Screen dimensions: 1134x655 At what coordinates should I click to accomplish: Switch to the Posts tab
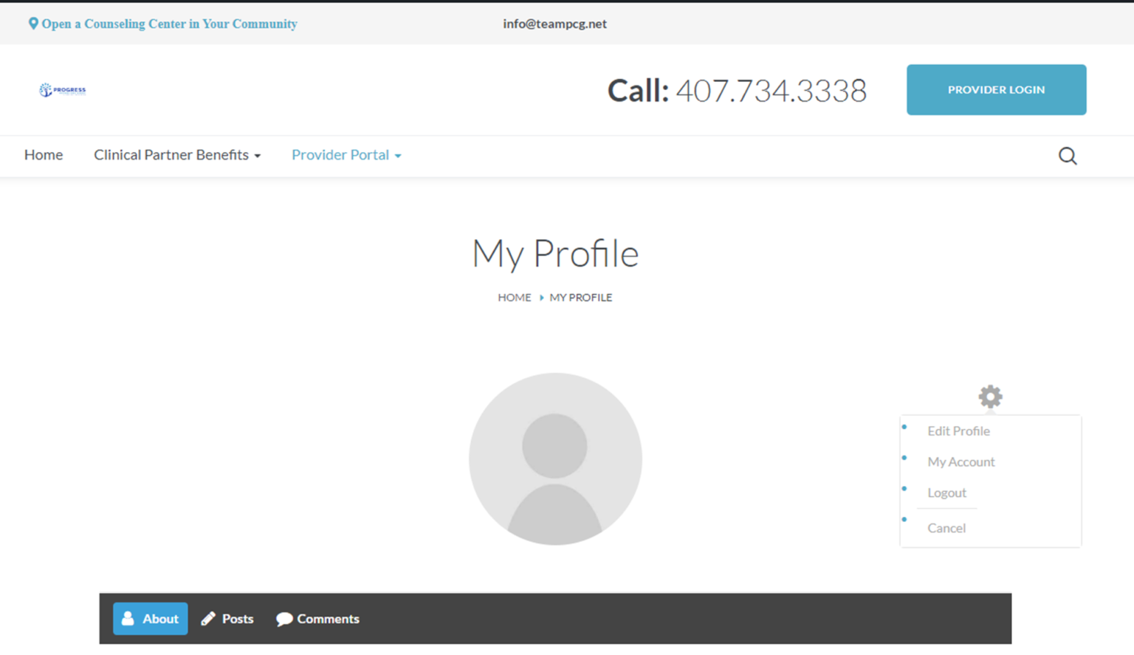[237, 619]
